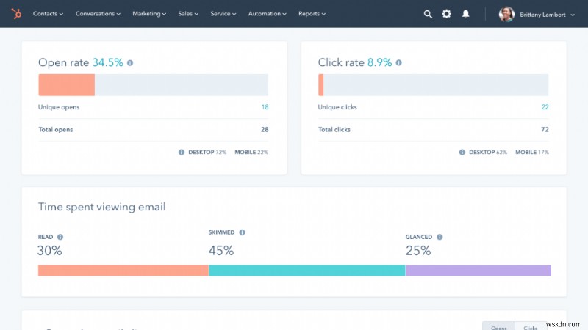Image resolution: width=588 pixels, height=330 pixels.
Task: Click the MOBILE 17% label
Action: tap(531, 153)
